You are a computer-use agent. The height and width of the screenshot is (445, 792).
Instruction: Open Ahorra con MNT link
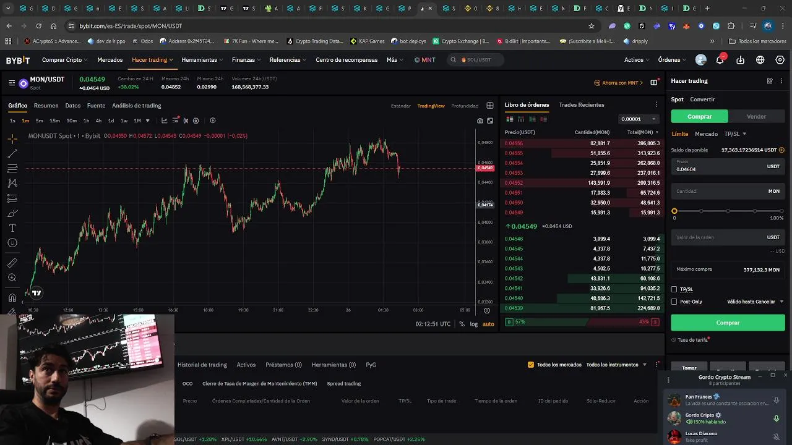tap(620, 83)
